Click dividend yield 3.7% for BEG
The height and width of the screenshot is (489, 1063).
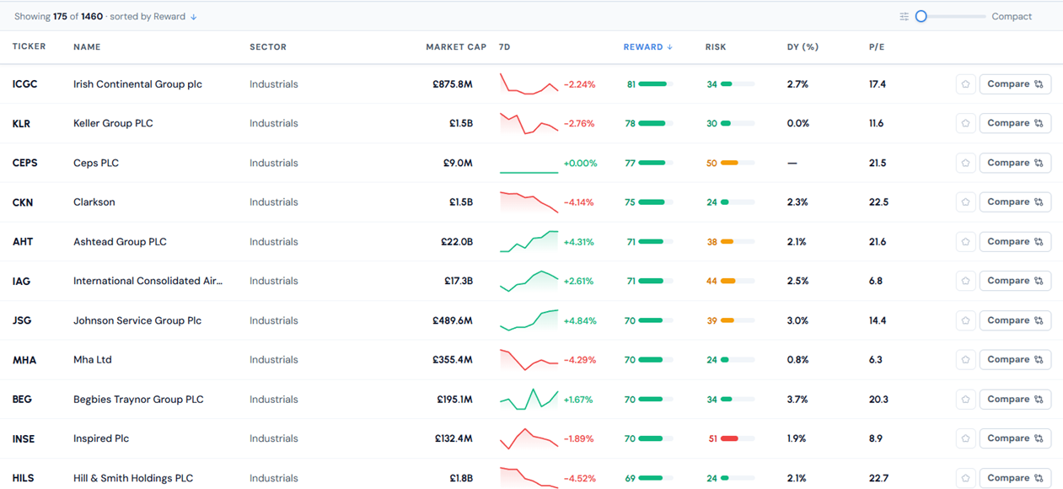pos(797,400)
